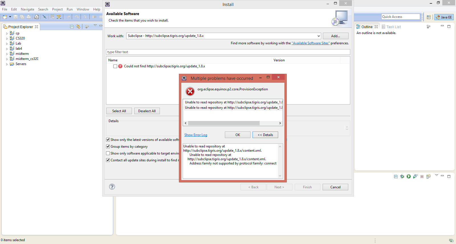Click the Open Perspective icon
The image size is (456, 244).
[x=429, y=17]
